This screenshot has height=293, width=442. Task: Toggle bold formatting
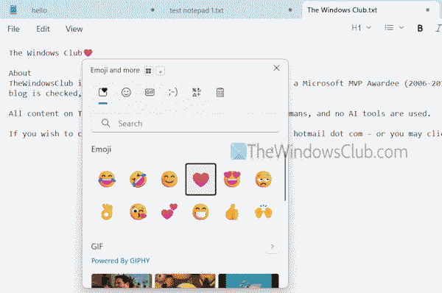420,28
